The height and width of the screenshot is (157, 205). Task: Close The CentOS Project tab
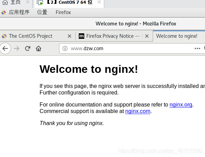pyautogui.click(x=69, y=36)
